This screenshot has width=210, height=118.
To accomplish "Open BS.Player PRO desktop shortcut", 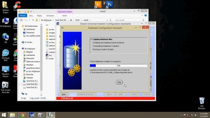I will click(6, 55).
